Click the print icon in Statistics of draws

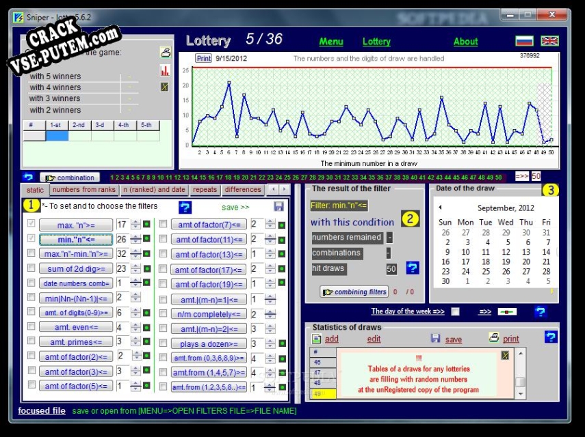coord(494,337)
